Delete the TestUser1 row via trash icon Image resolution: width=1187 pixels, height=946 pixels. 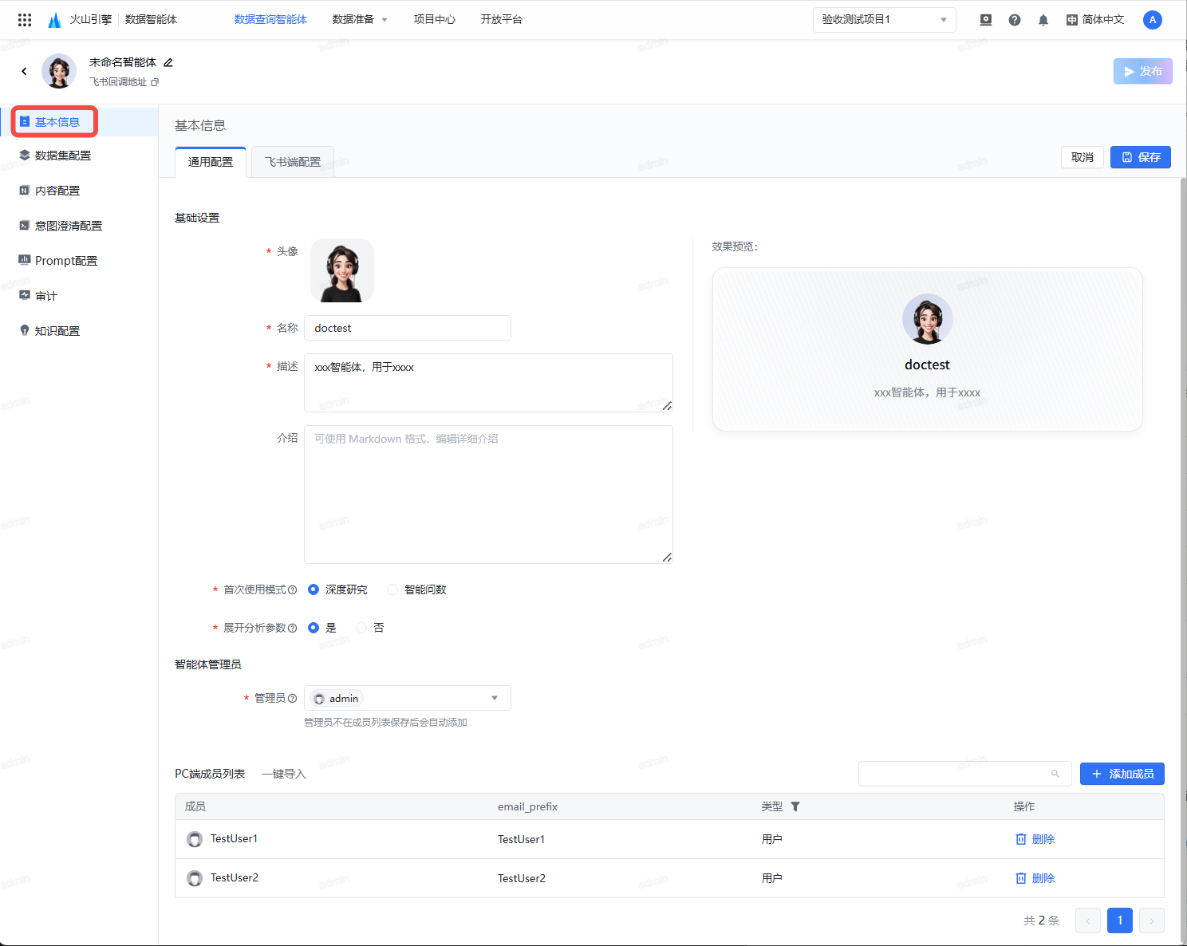1035,839
